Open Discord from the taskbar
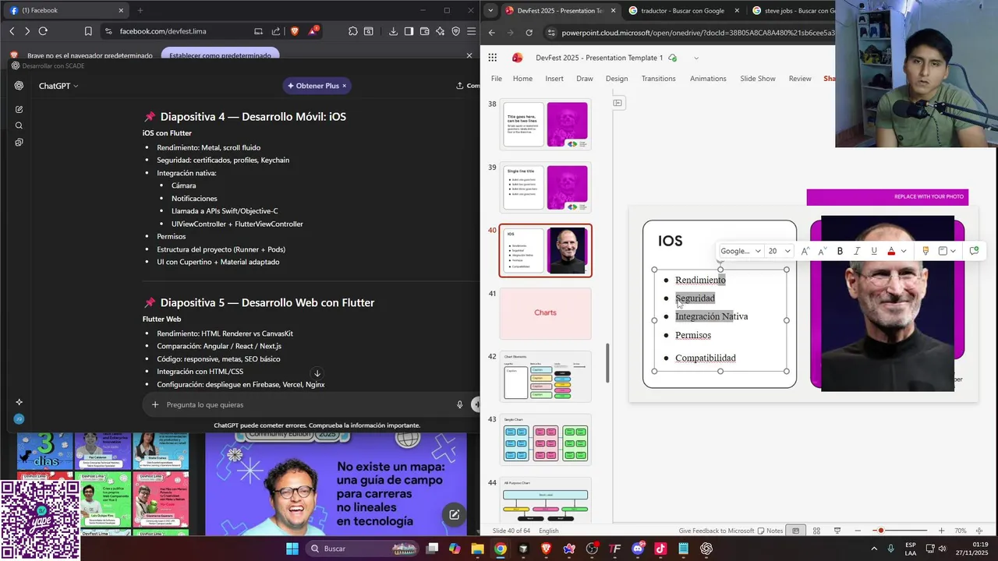Screen dimensions: 998x561 [637, 549]
